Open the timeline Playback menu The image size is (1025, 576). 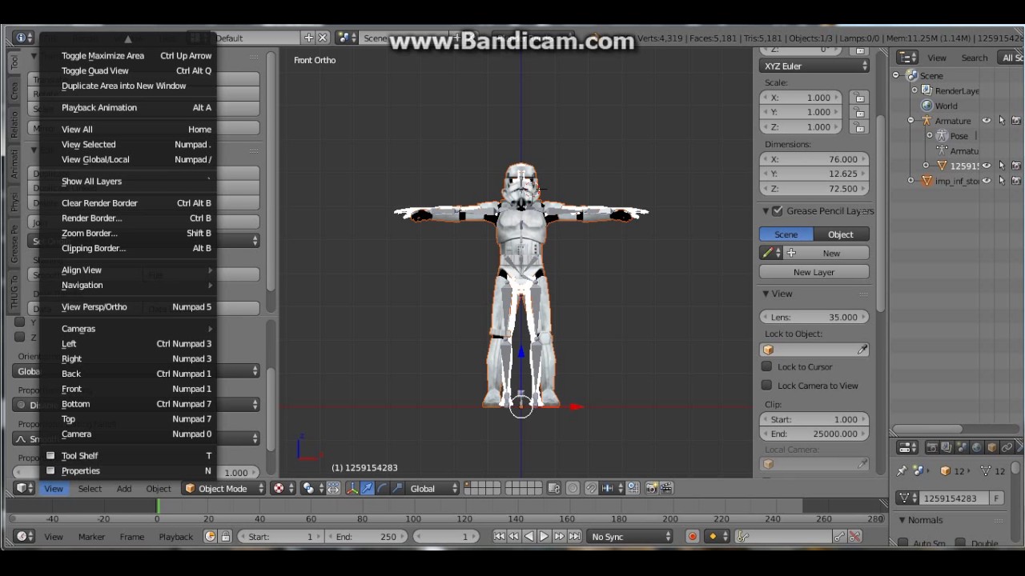click(175, 537)
